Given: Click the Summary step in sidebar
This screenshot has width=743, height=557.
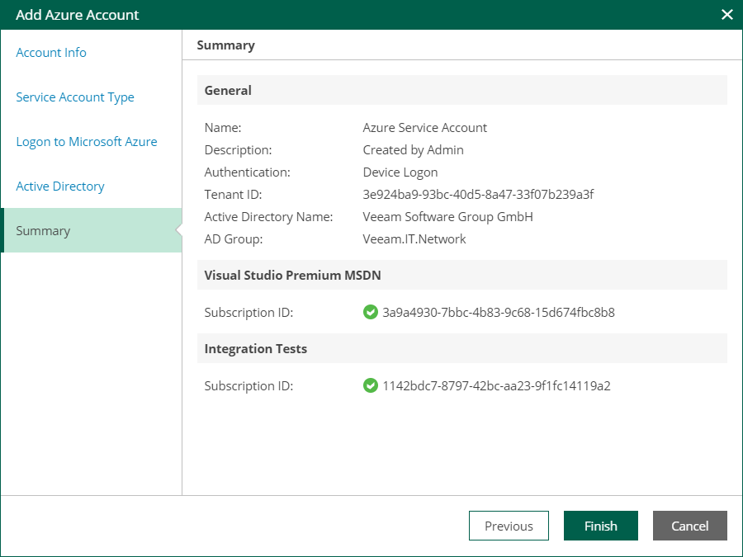Looking at the screenshot, I should (43, 231).
